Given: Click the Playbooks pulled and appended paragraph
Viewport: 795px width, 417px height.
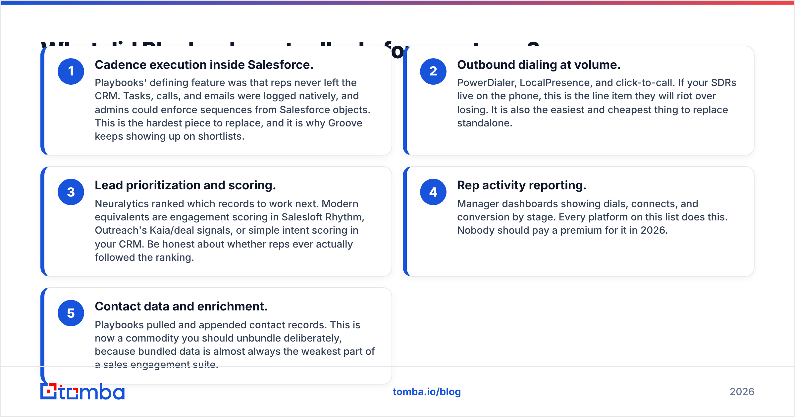Looking at the screenshot, I should (x=235, y=345).
